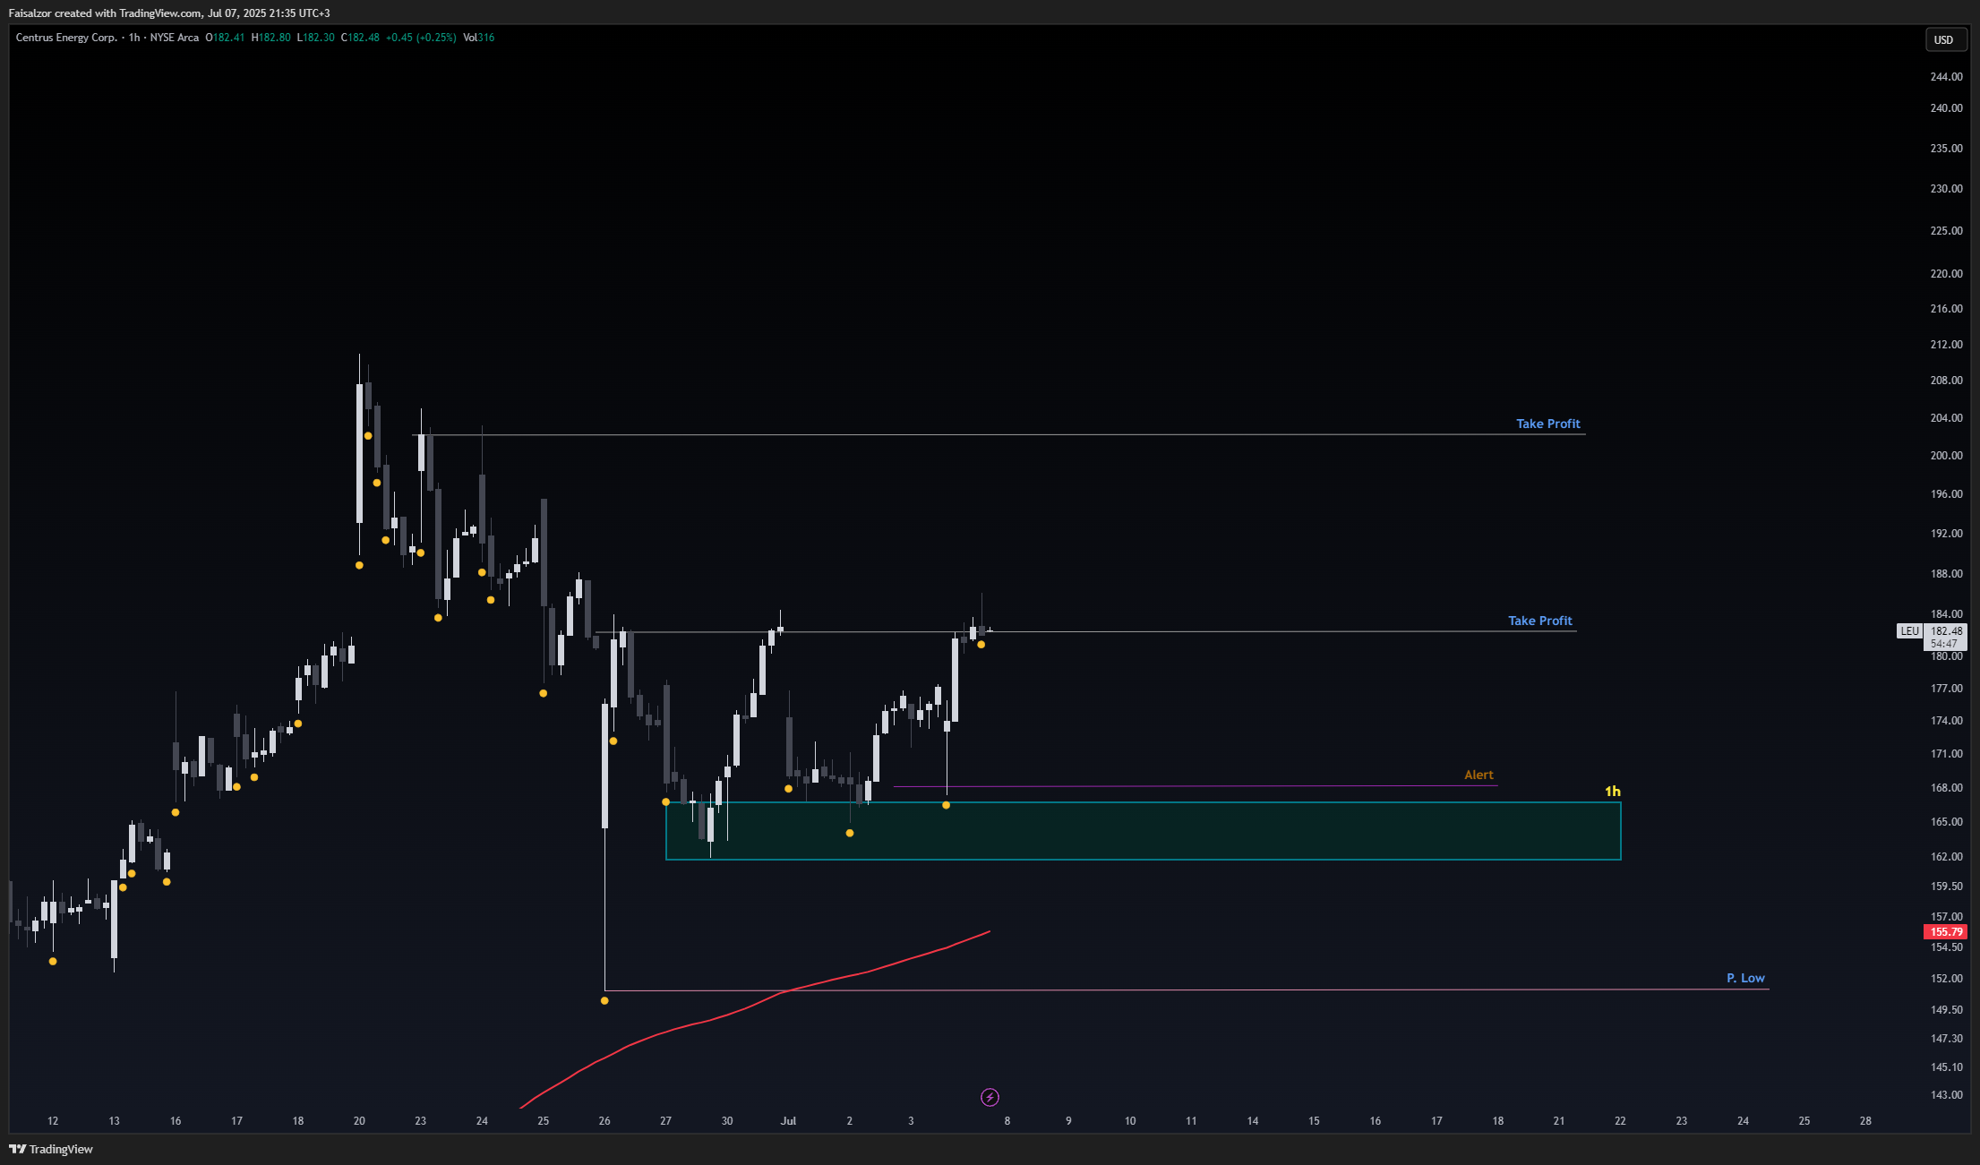The image size is (1980, 1165).
Task: Select the LEU symbol price tag
Action: (x=1909, y=631)
